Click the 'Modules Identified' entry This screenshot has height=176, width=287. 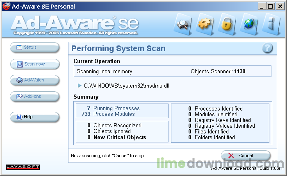[213, 115]
